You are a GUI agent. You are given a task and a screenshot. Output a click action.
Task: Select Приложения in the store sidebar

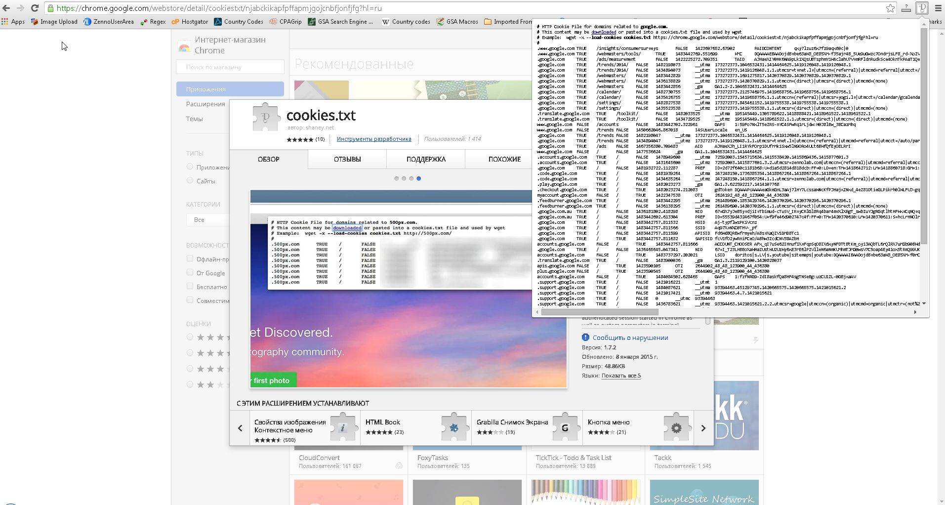230,89
